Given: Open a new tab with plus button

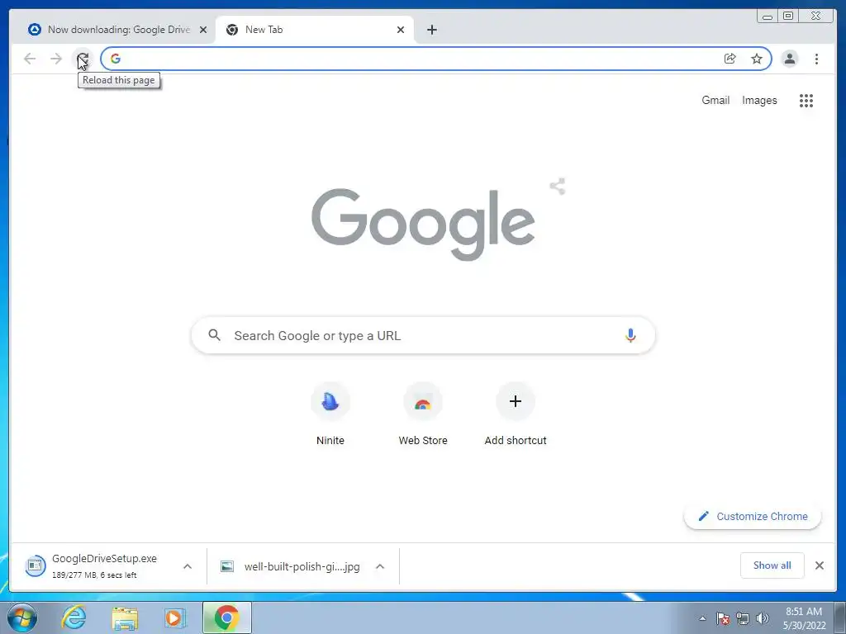Looking at the screenshot, I should point(431,30).
